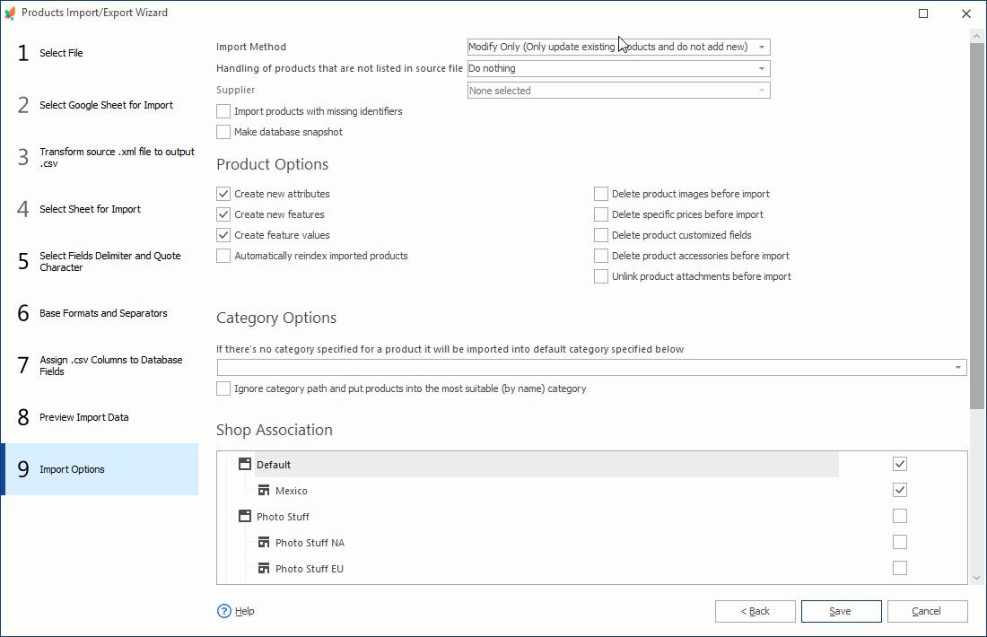987x637 pixels.
Task: Uncheck Create feature values
Action: tap(223, 235)
